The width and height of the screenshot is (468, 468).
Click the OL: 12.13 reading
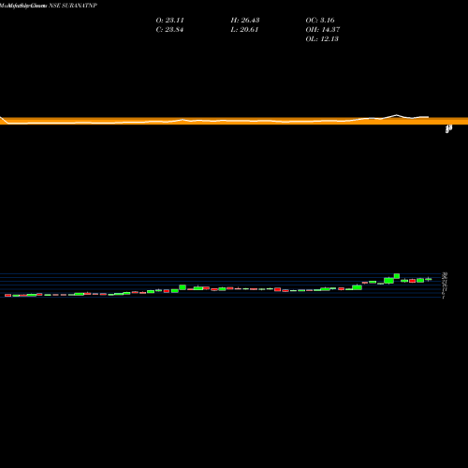(322, 38)
